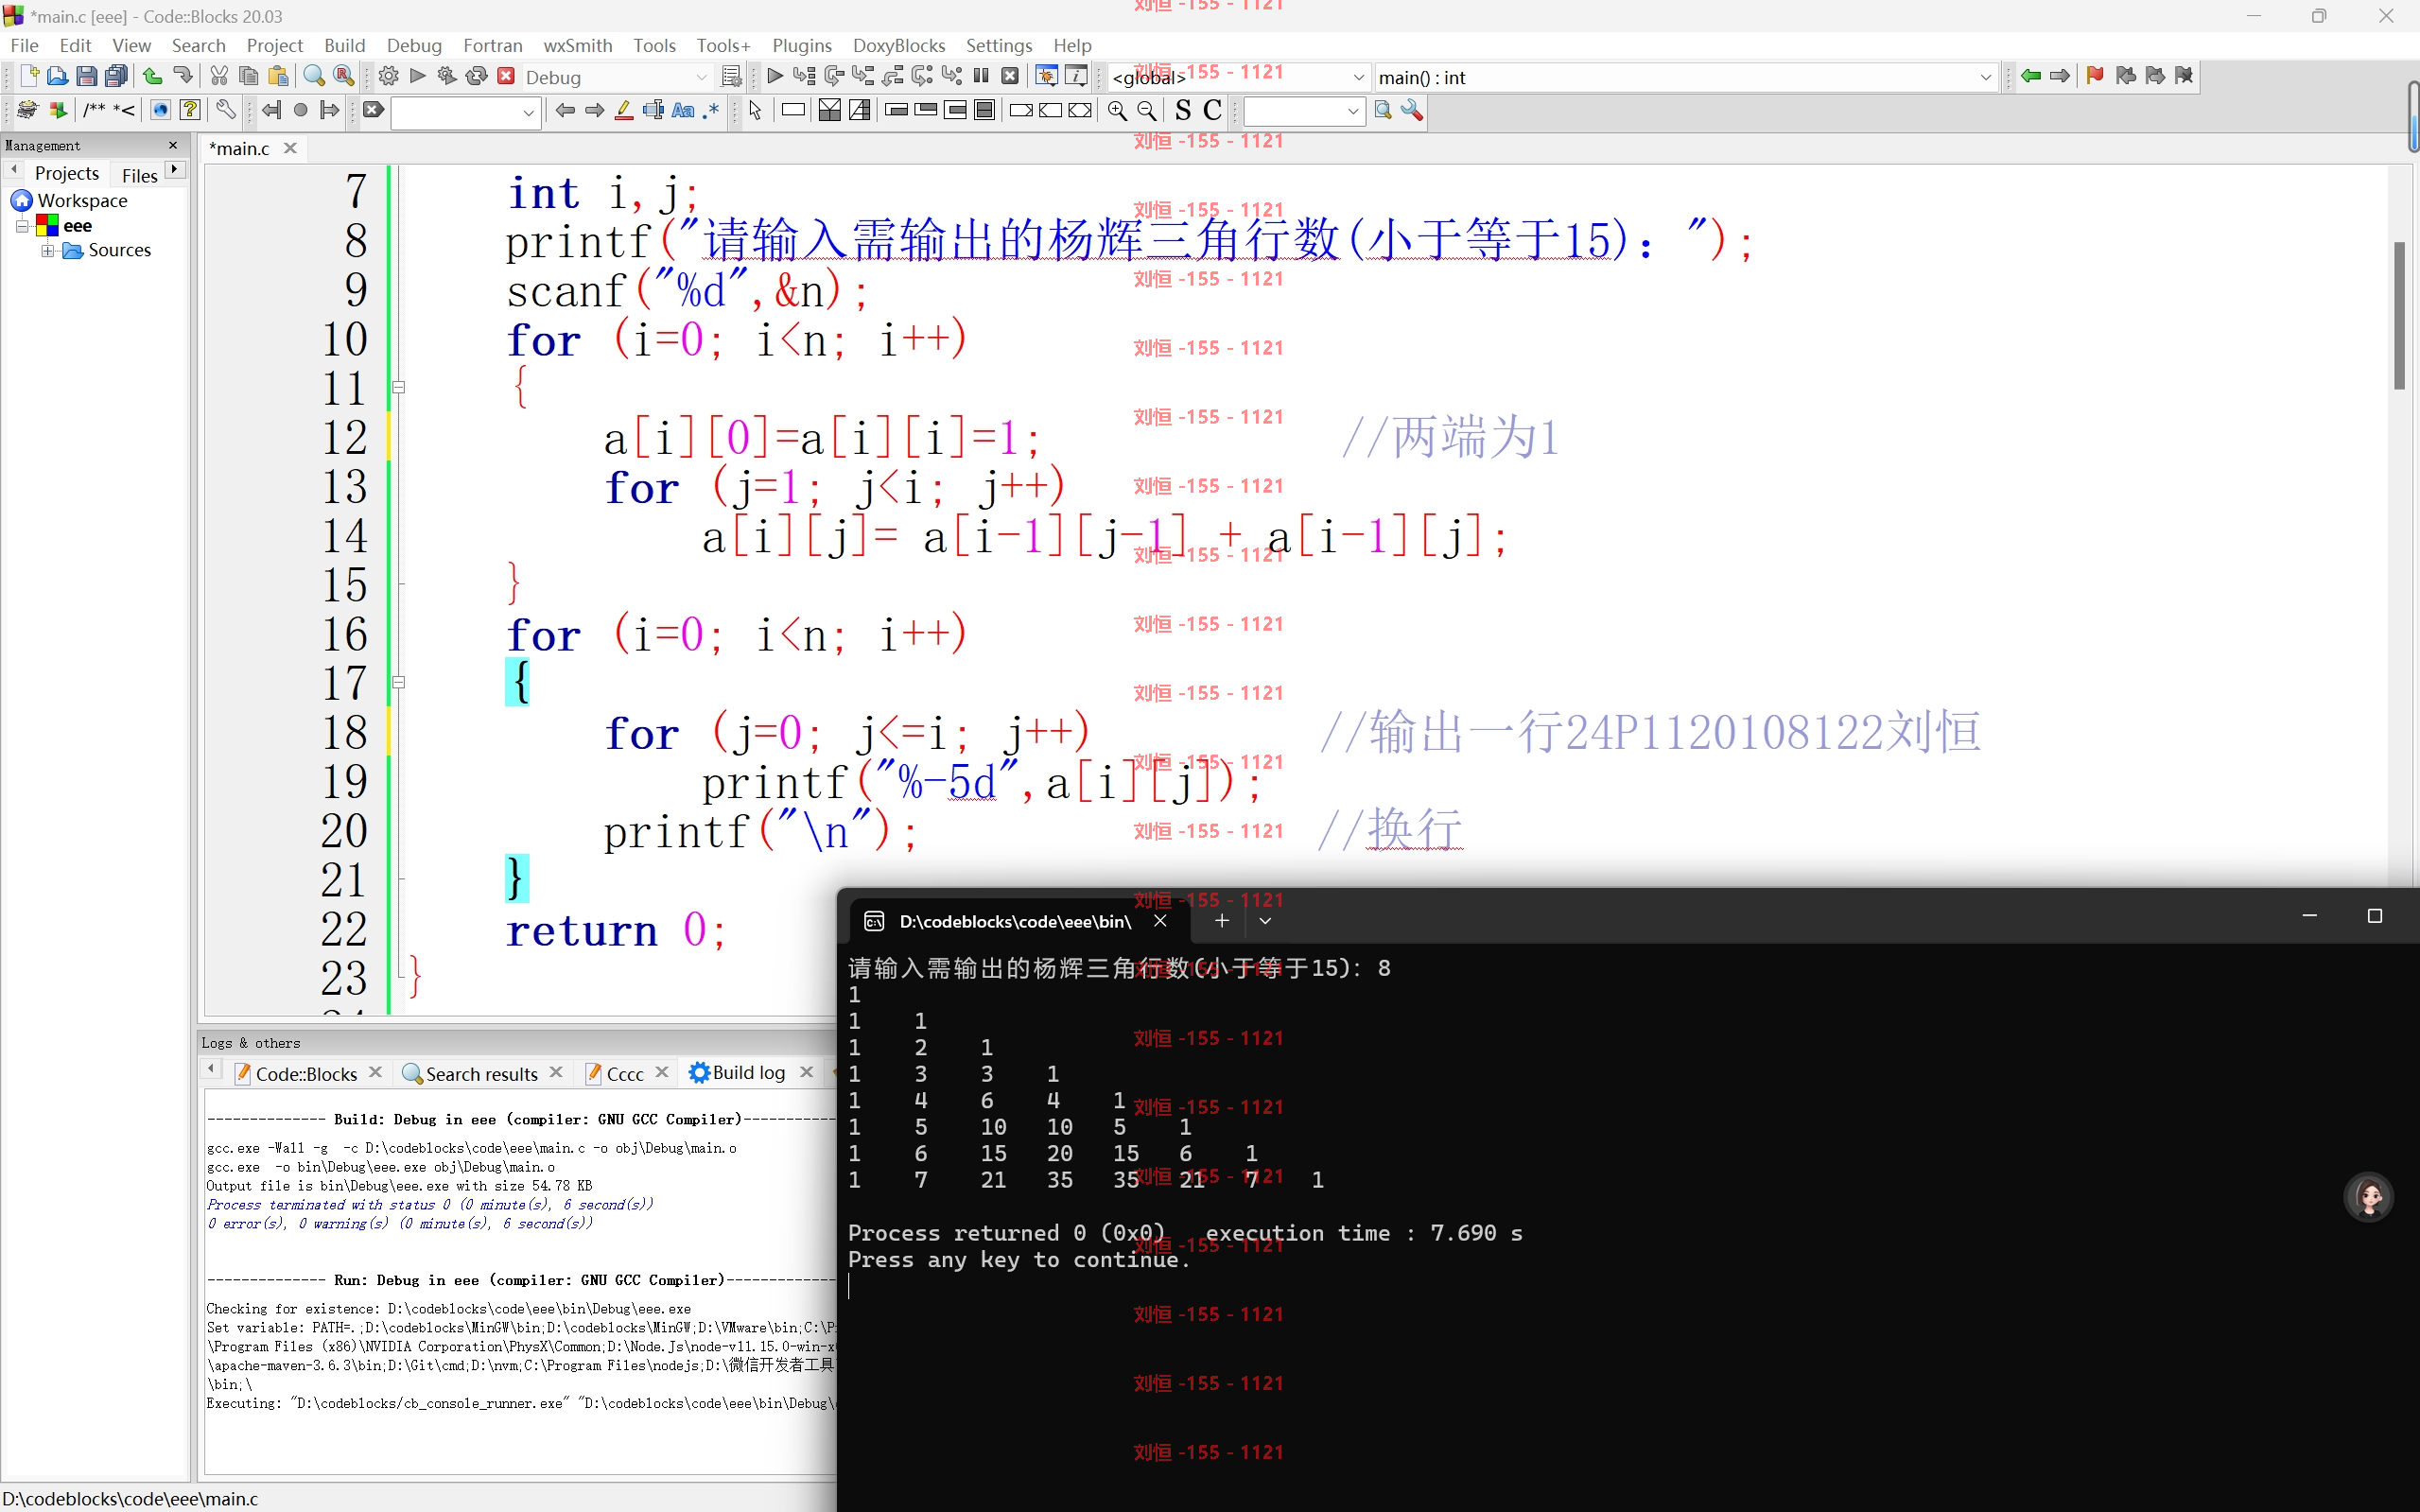
Task: Collapse code fold at line 11
Action: (398, 387)
